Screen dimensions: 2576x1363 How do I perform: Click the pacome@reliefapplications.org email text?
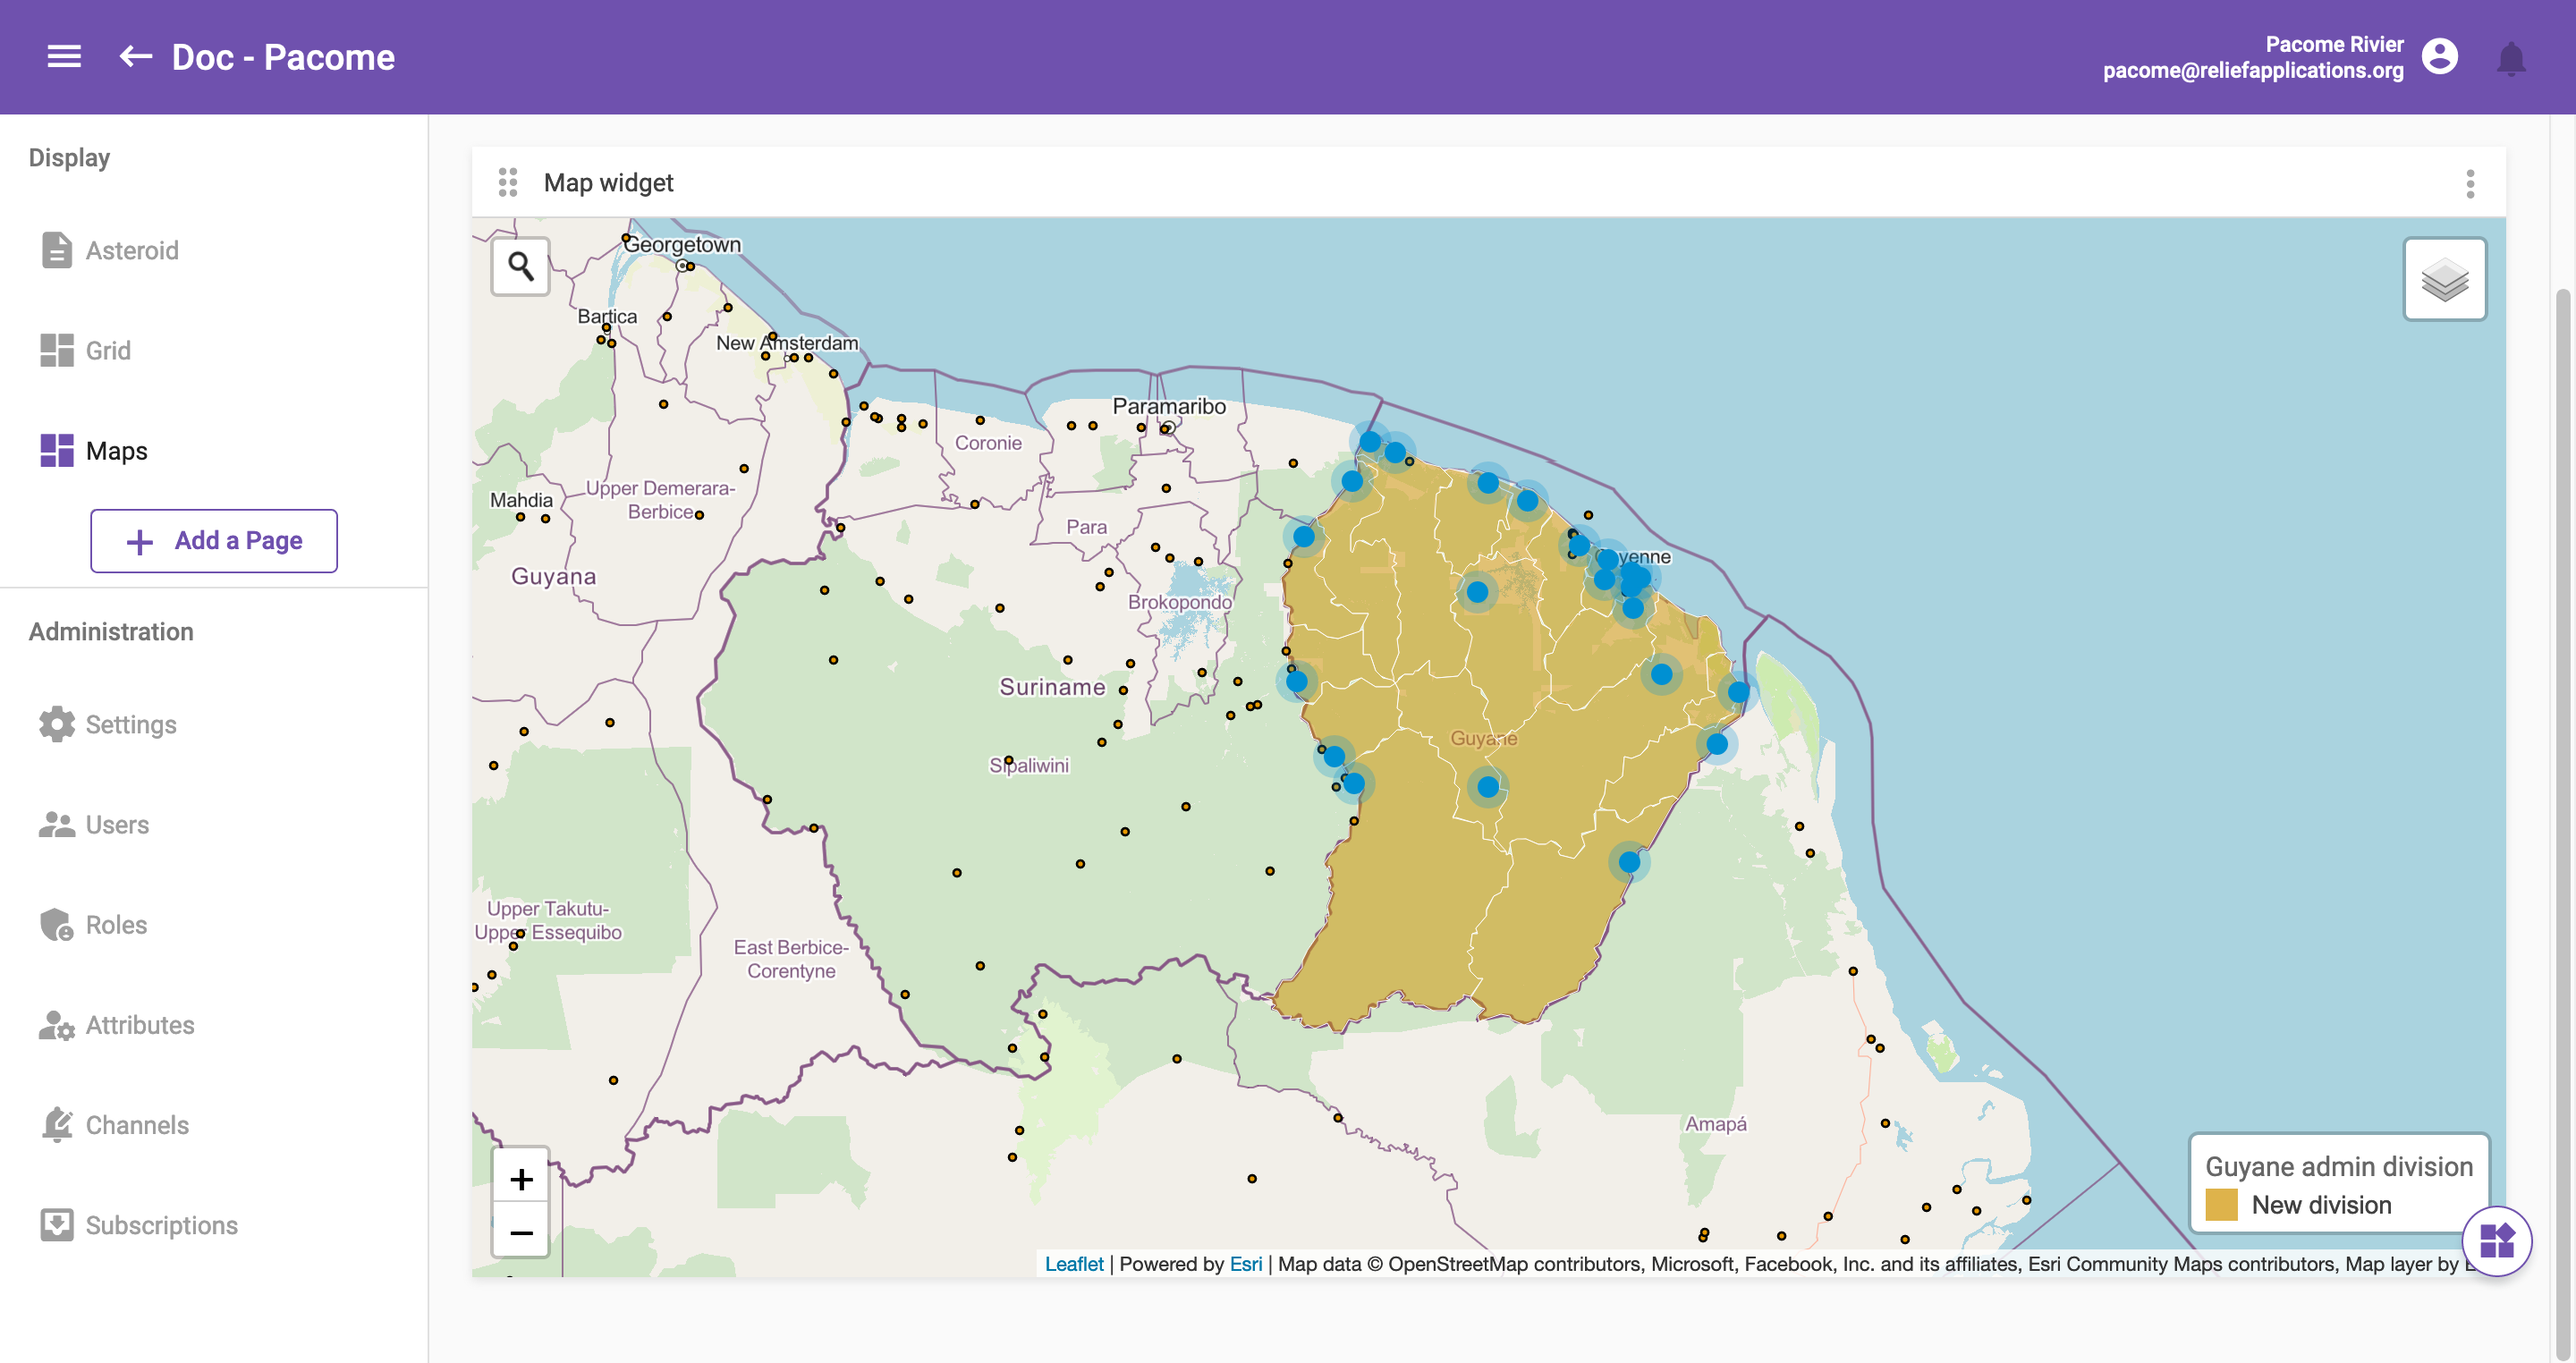[x=2252, y=70]
